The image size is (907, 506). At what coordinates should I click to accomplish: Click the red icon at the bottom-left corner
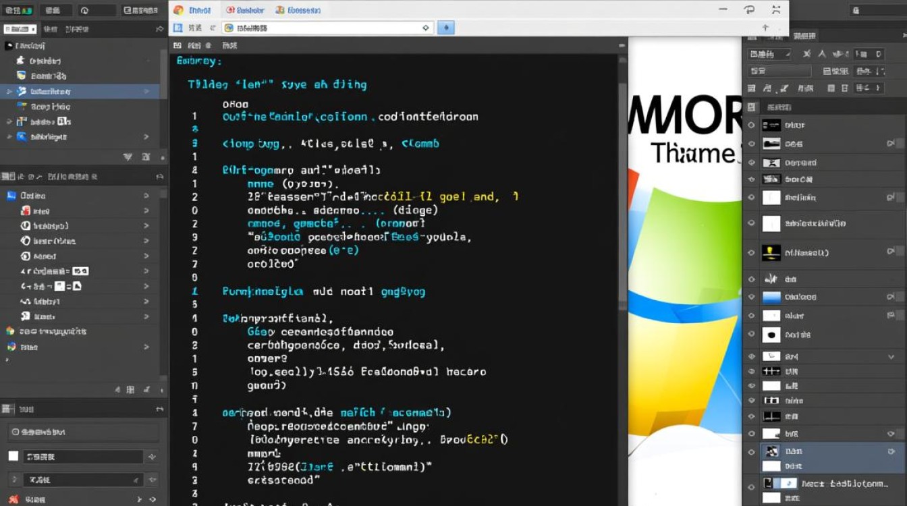(x=11, y=499)
